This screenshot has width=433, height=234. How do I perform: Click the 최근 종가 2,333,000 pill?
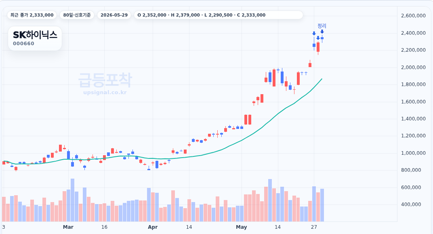32,15
